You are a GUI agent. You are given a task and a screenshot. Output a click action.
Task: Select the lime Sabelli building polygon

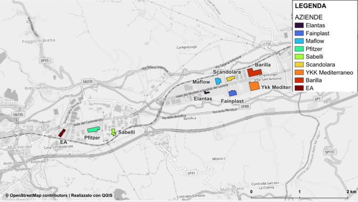click(x=113, y=132)
